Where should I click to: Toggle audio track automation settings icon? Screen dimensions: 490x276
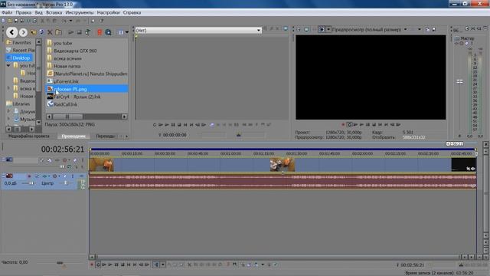tap(55, 176)
